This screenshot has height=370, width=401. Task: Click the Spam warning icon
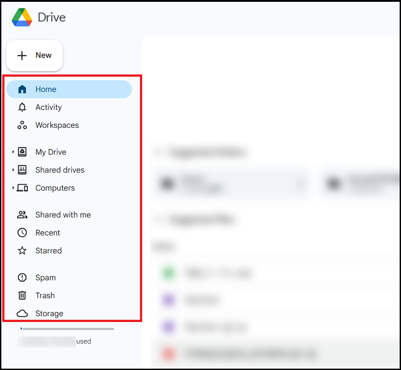tap(22, 278)
